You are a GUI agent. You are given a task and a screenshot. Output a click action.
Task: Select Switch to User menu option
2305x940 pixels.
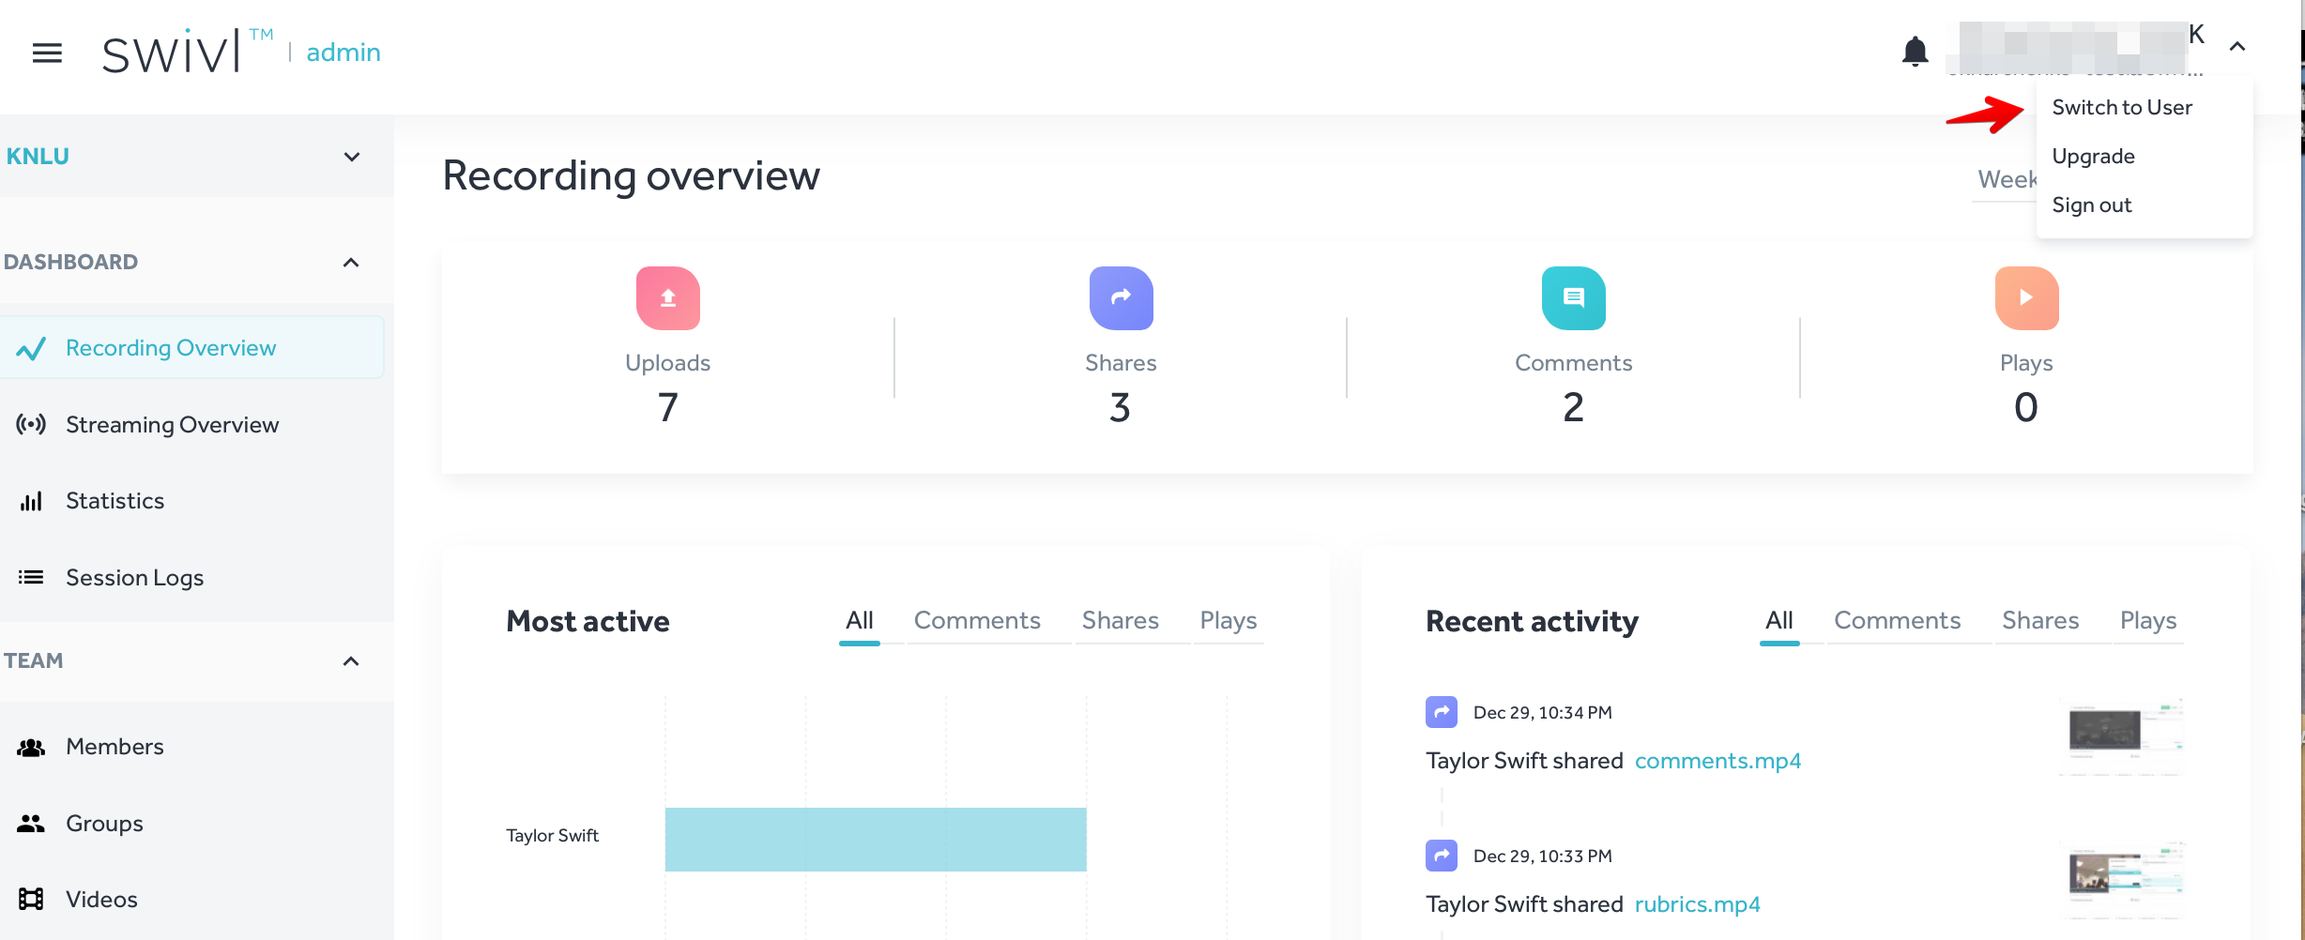click(2122, 108)
